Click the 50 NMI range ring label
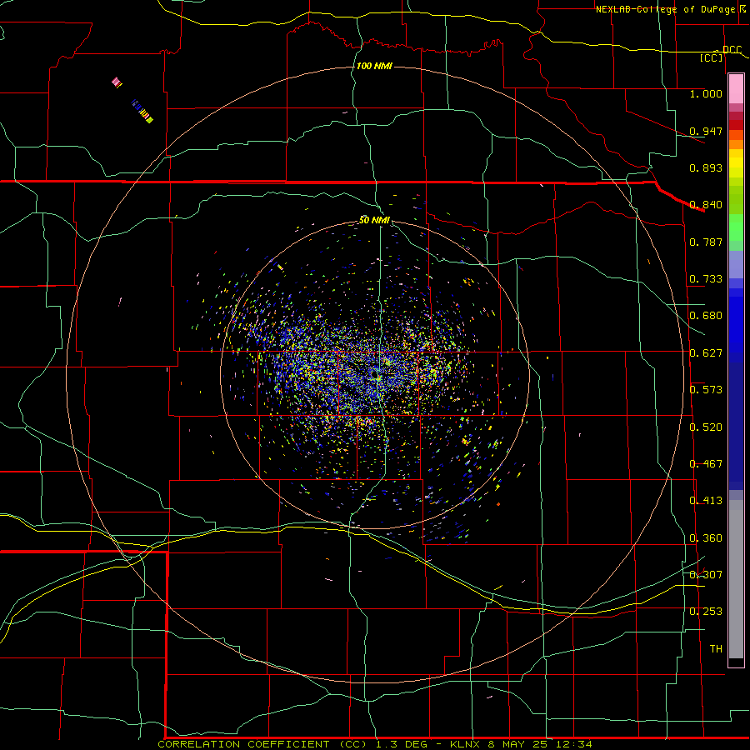Image resolution: width=750 pixels, height=750 pixels. click(374, 220)
